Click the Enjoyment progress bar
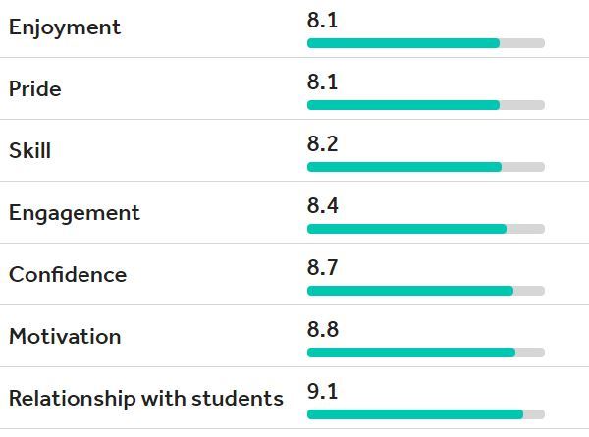Viewport: 589px width, 437px height. point(426,43)
